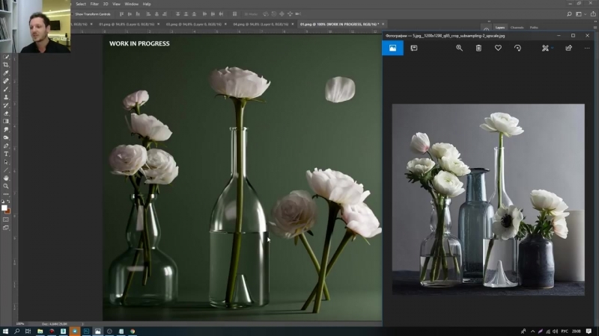Click the 3D camera video icon in options bar
This screenshot has height=336, width=599.
298,14
